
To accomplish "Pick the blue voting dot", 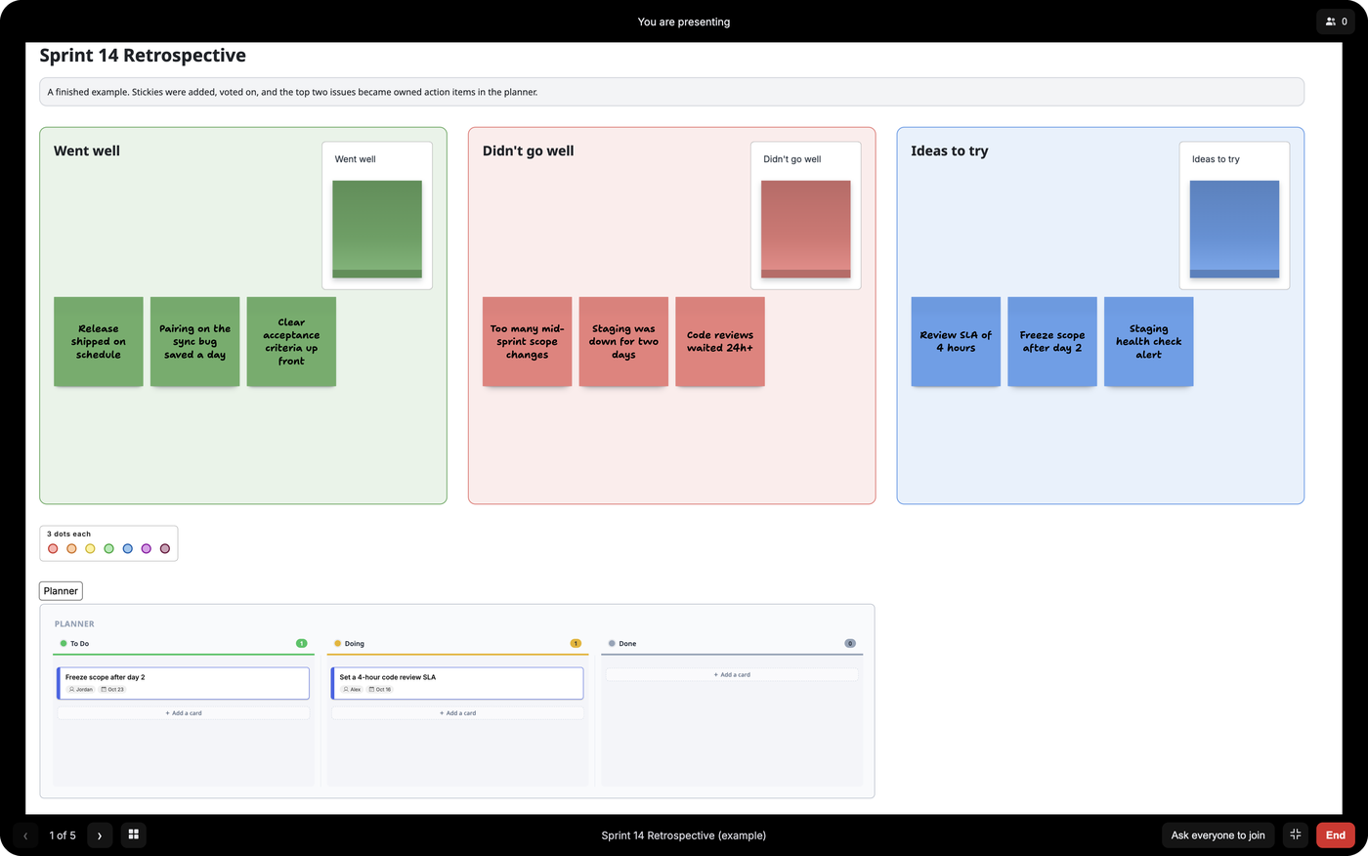I will (x=127, y=549).
